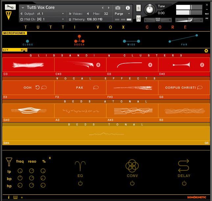The image size is (212, 201).
Task: Switch to the KEY tab
Action: 6,50
